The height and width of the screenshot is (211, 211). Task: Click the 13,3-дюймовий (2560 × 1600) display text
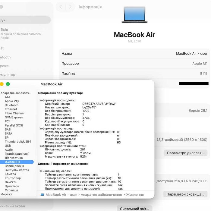pos(182,140)
